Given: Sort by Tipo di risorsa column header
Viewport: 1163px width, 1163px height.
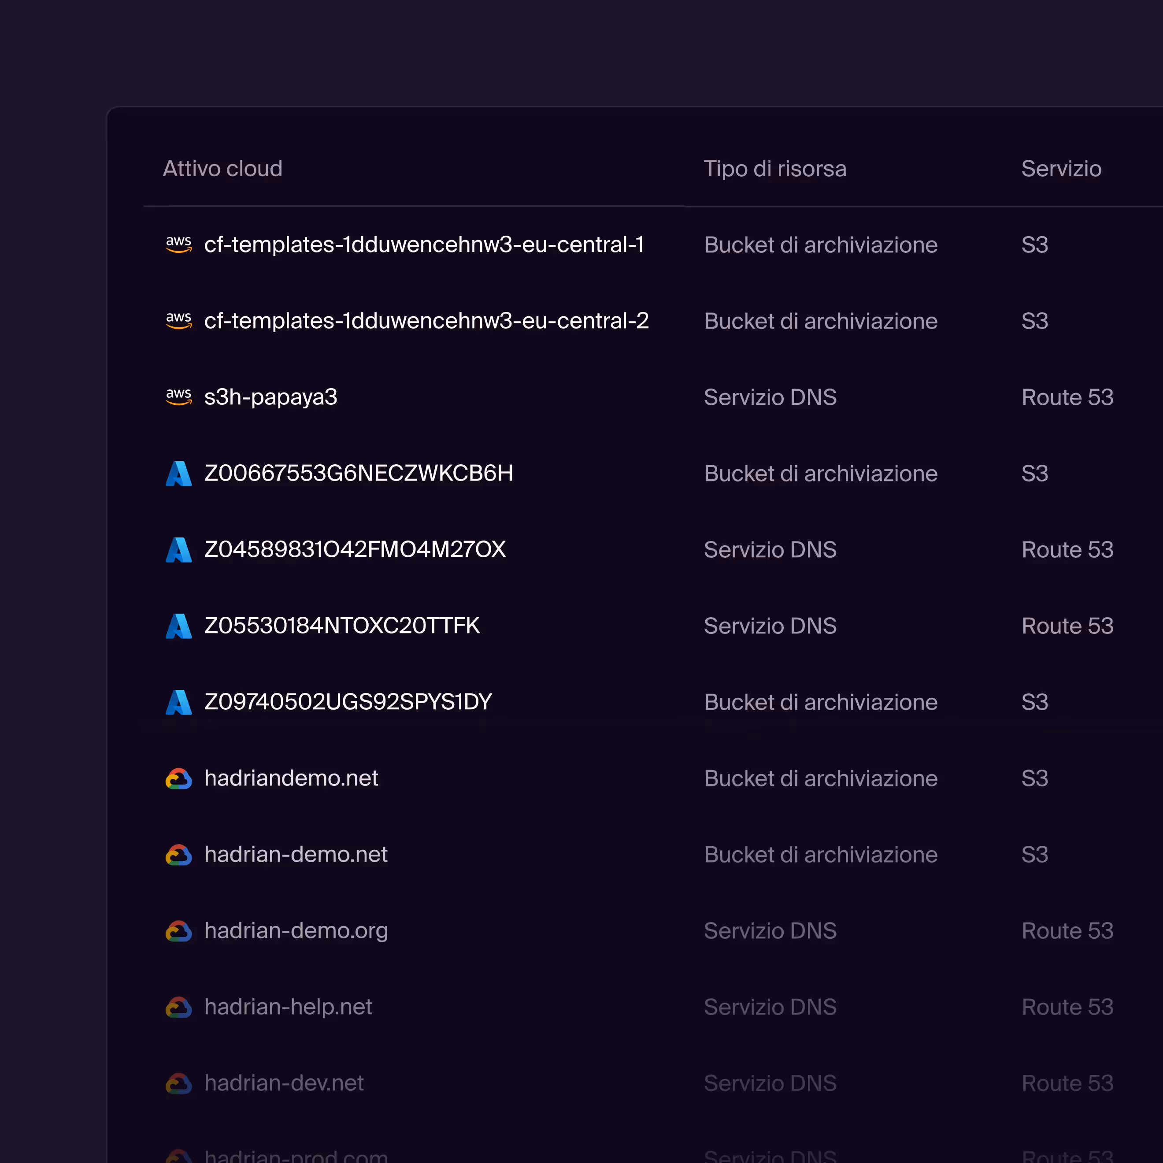Looking at the screenshot, I should click(775, 169).
